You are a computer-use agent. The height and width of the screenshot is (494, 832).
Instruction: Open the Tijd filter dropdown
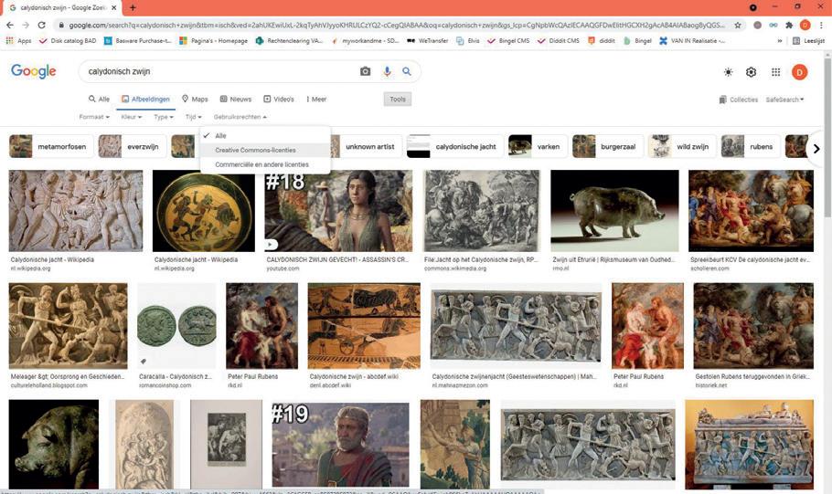click(x=193, y=117)
